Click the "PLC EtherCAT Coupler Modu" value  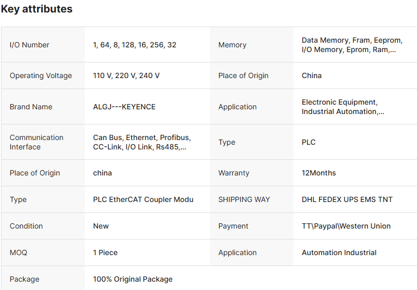point(143,199)
